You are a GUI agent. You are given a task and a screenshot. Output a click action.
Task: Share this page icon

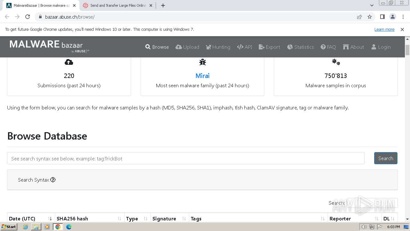tap(359, 17)
